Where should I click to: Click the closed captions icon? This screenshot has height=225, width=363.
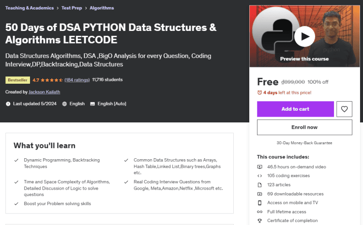[x=92, y=104]
